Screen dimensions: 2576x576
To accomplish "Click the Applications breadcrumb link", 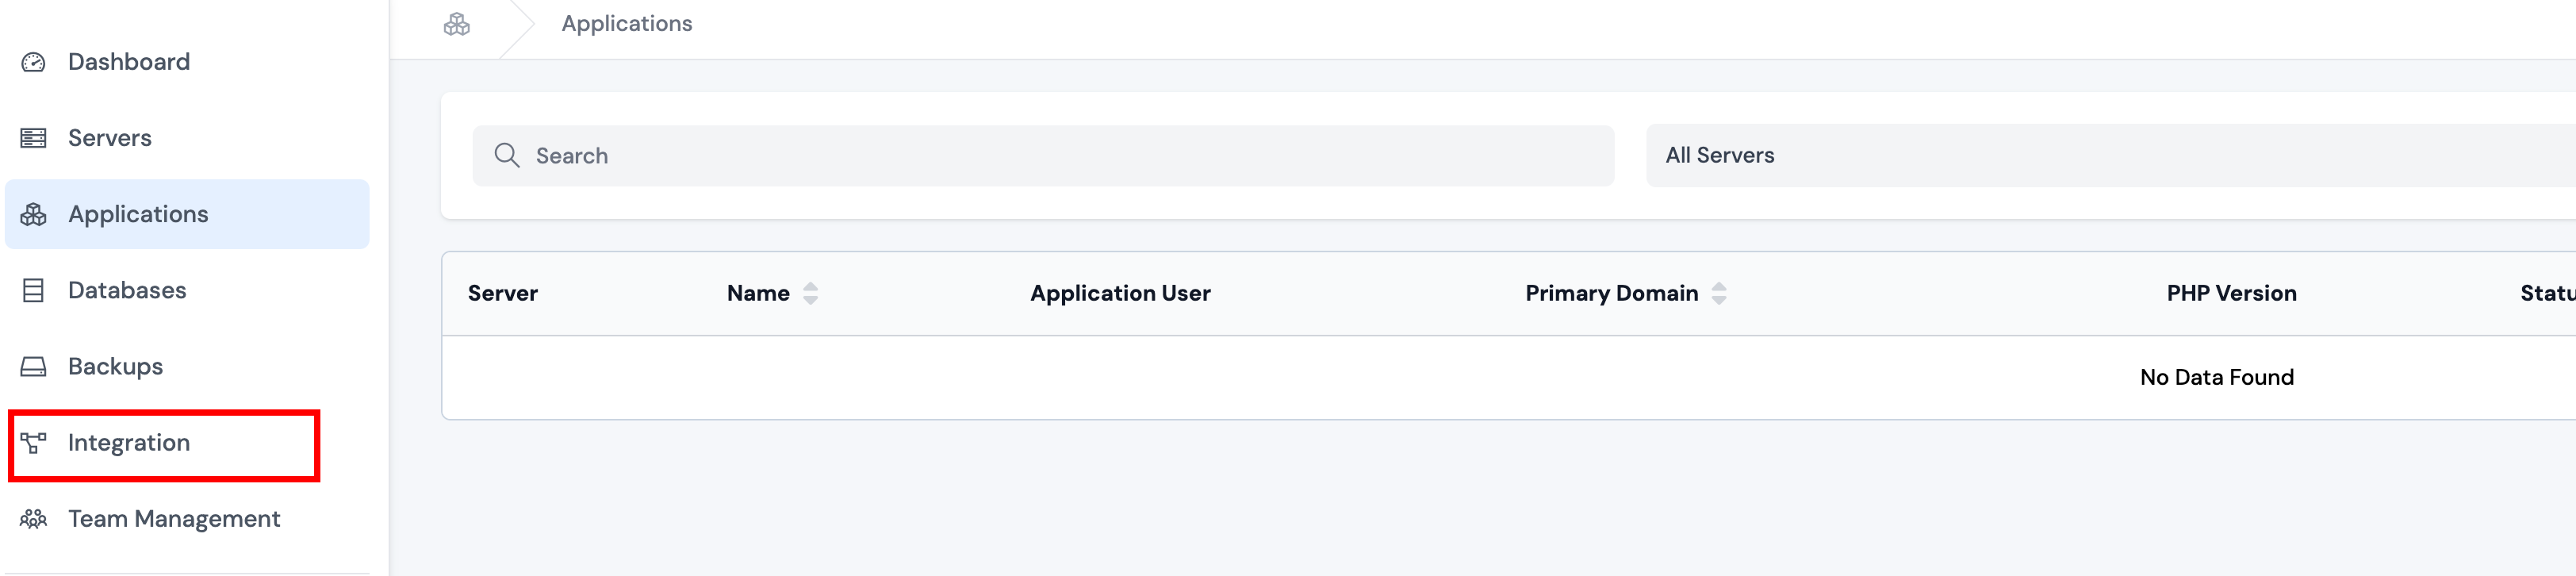I will tap(626, 24).
